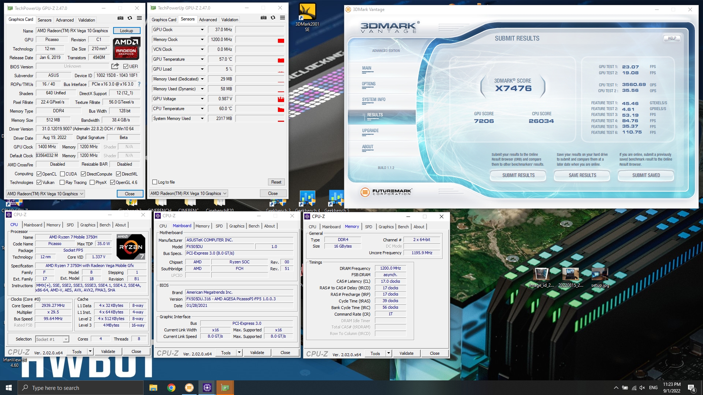Viewport: 703px width, 395px height.
Task: Click the Windows taskbar search box
Action: [x=81, y=388]
